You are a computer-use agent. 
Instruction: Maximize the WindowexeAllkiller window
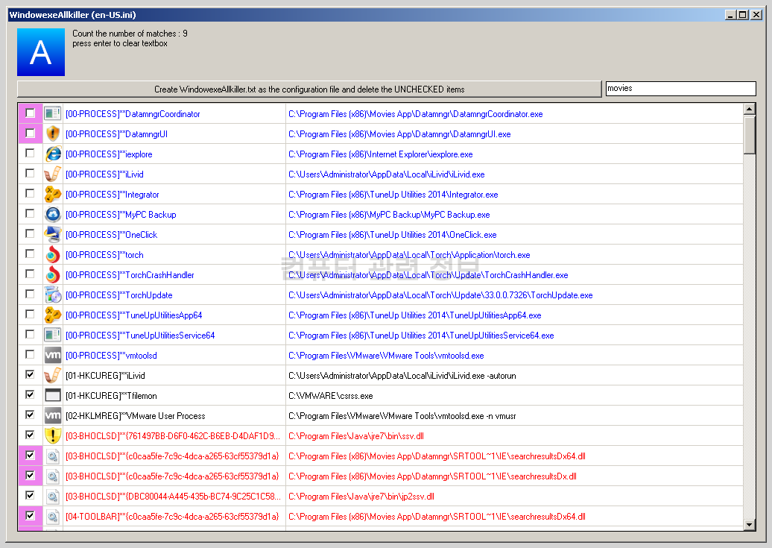pyautogui.click(x=742, y=15)
